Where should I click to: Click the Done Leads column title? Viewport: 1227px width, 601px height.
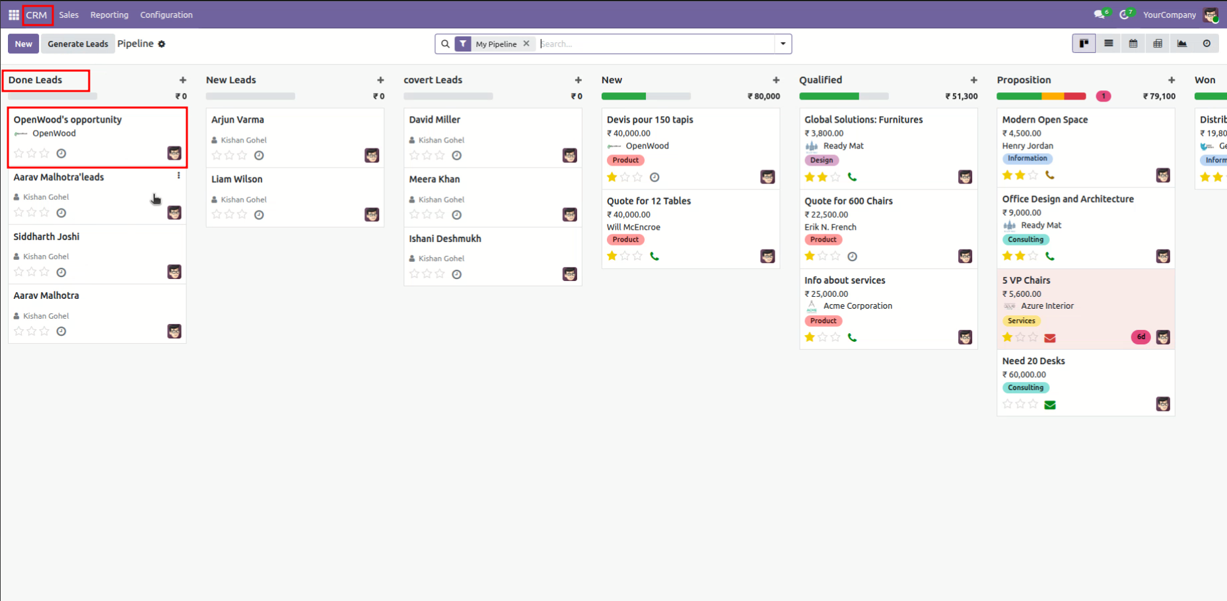[x=35, y=80]
